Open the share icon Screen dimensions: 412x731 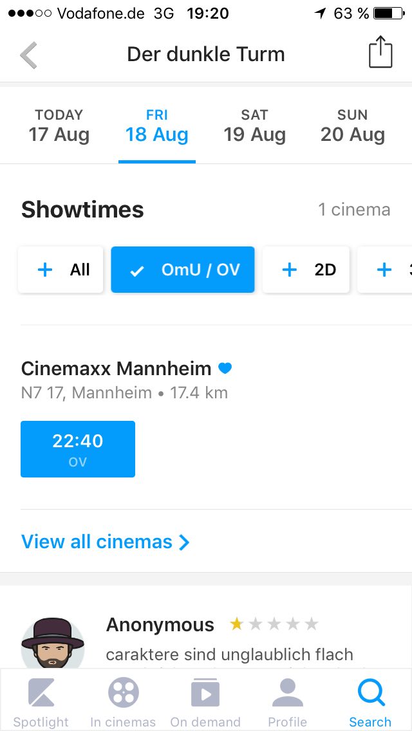[380, 53]
